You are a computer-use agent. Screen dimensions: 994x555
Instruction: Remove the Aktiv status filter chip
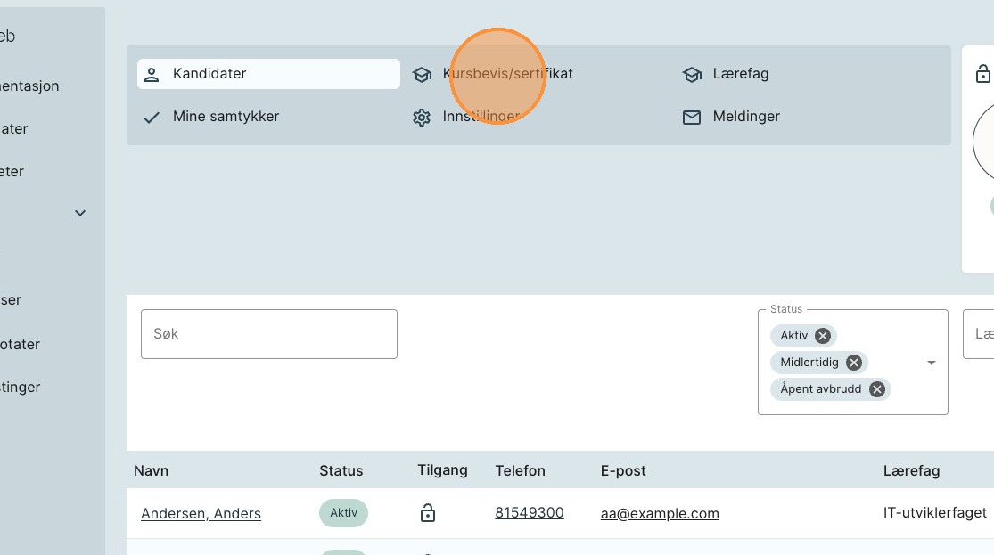coord(823,336)
